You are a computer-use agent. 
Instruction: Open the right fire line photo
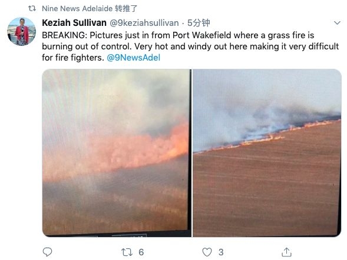267,153
